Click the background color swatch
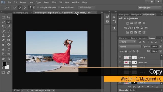The width and height of the screenshot is (163, 92). (7, 67)
